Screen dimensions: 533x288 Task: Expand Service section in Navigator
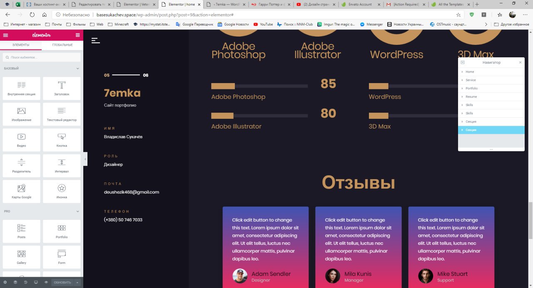point(462,80)
